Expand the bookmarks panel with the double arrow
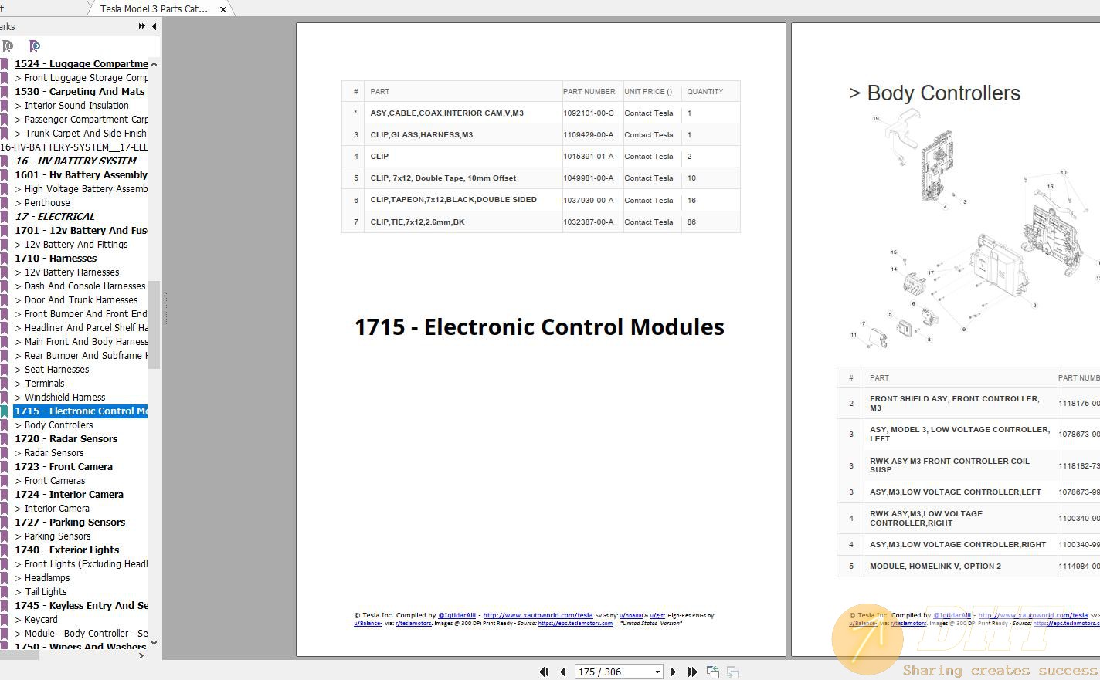The width and height of the screenshot is (1100, 680). click(141, 26)
